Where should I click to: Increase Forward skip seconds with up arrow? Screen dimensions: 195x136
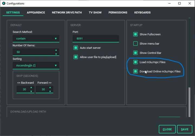[50, 88]
